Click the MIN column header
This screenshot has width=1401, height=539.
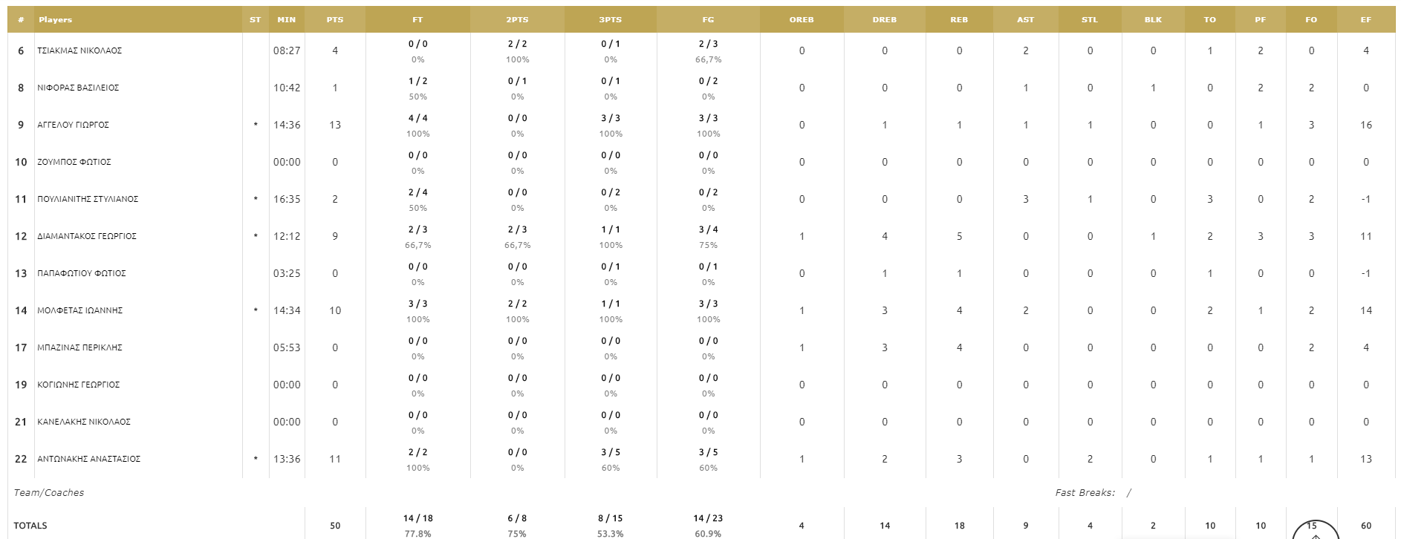point(287,20)
